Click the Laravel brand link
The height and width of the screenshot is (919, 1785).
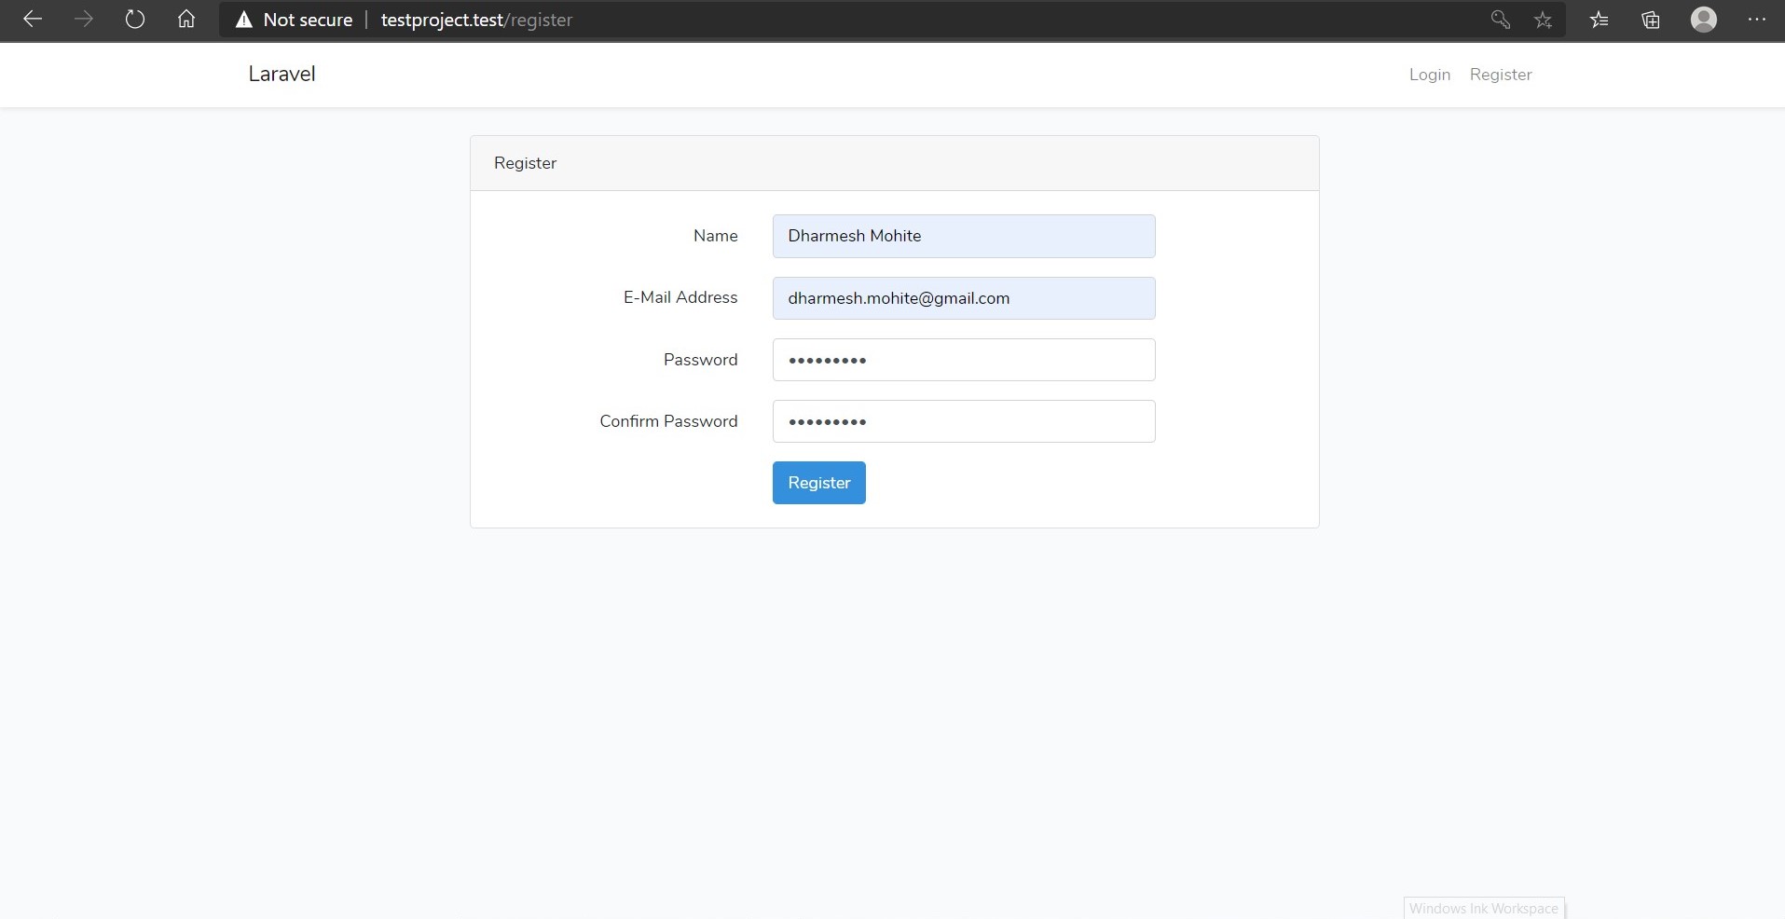[281, 74]
